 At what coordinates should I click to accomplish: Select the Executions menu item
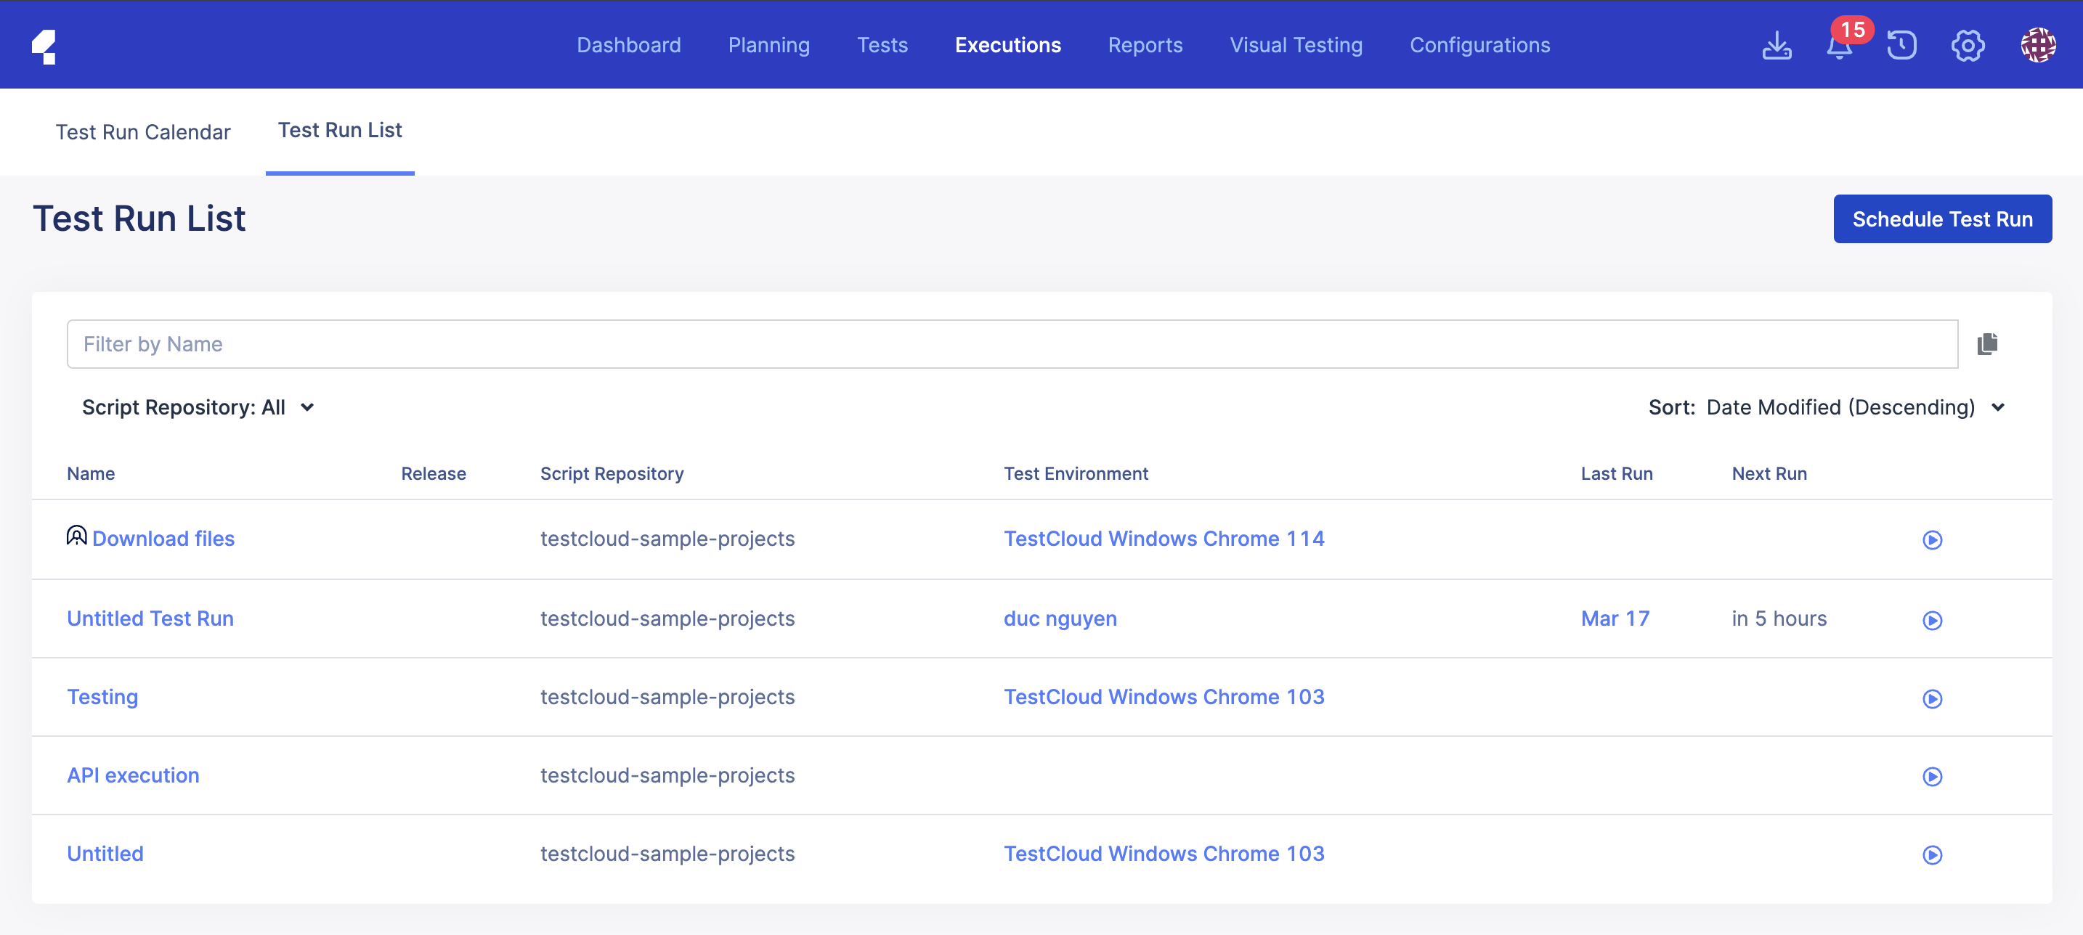1008,44
